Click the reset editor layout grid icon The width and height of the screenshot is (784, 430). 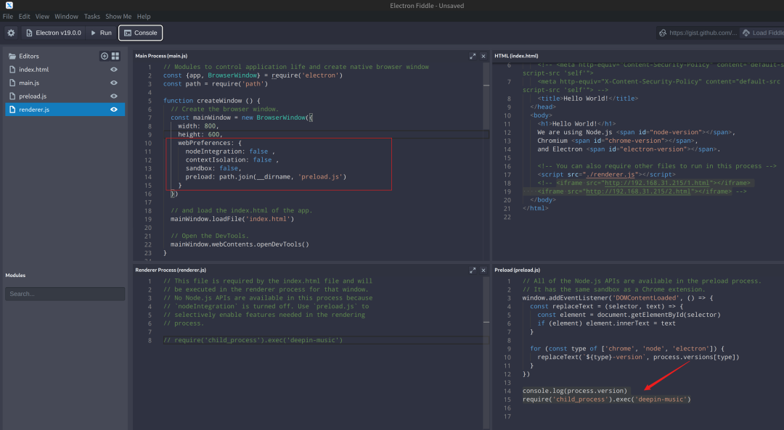click(115, 56)
